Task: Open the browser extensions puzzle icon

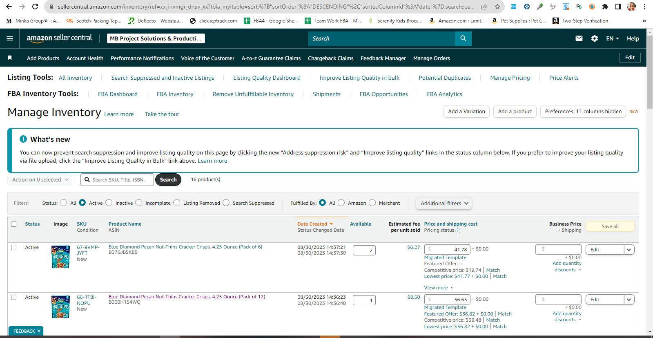Action: 605,7
